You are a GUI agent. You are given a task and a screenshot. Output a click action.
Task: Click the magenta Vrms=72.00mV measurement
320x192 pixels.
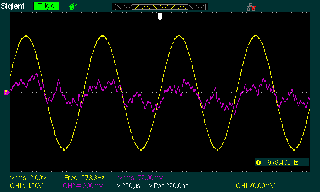pos(140,178)
